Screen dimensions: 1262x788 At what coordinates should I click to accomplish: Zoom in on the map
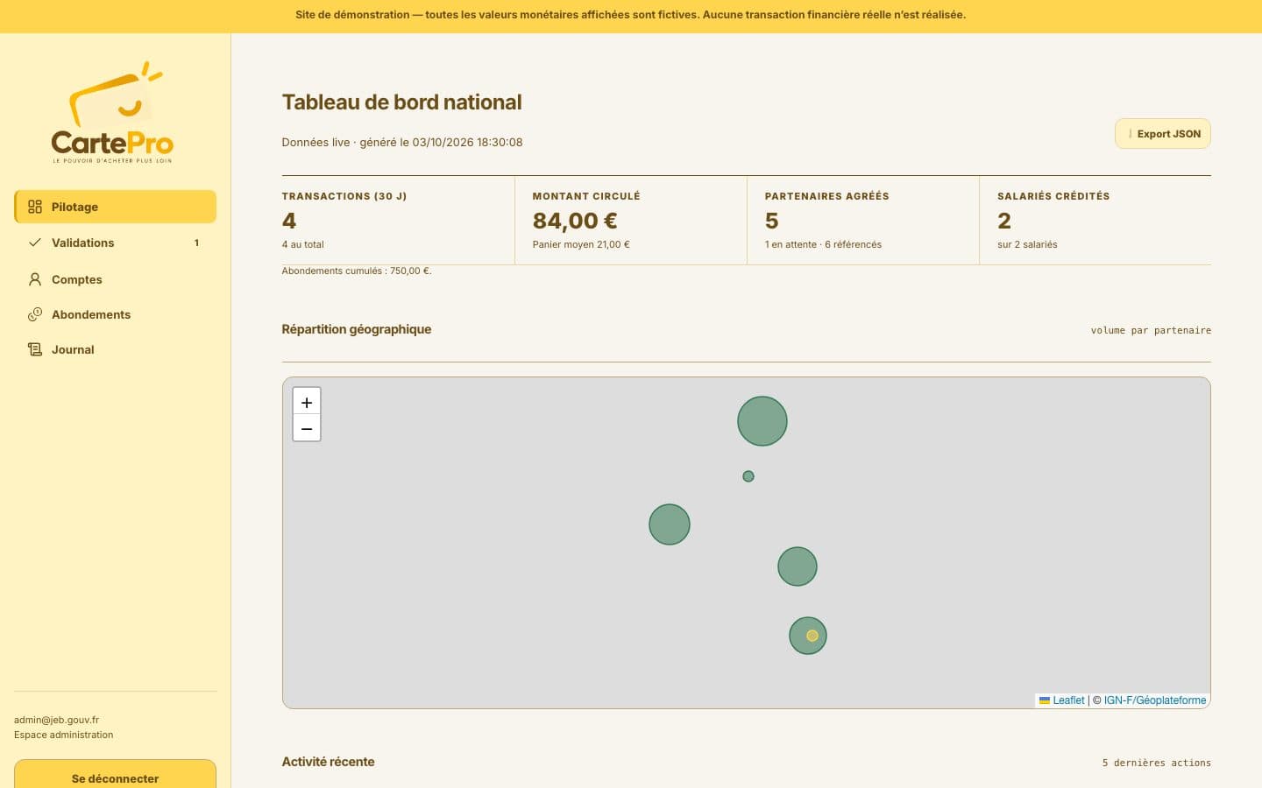(307, 402)
